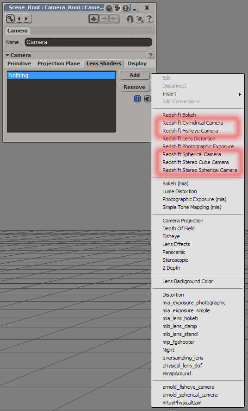Click the key icon to lock the property editor
This screenshot has width=248, height=411.
pyautogui.click(x=10, y=19)
